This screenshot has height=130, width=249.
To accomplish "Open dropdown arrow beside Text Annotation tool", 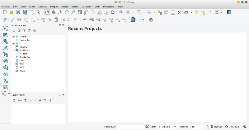I will pos(222,12).
